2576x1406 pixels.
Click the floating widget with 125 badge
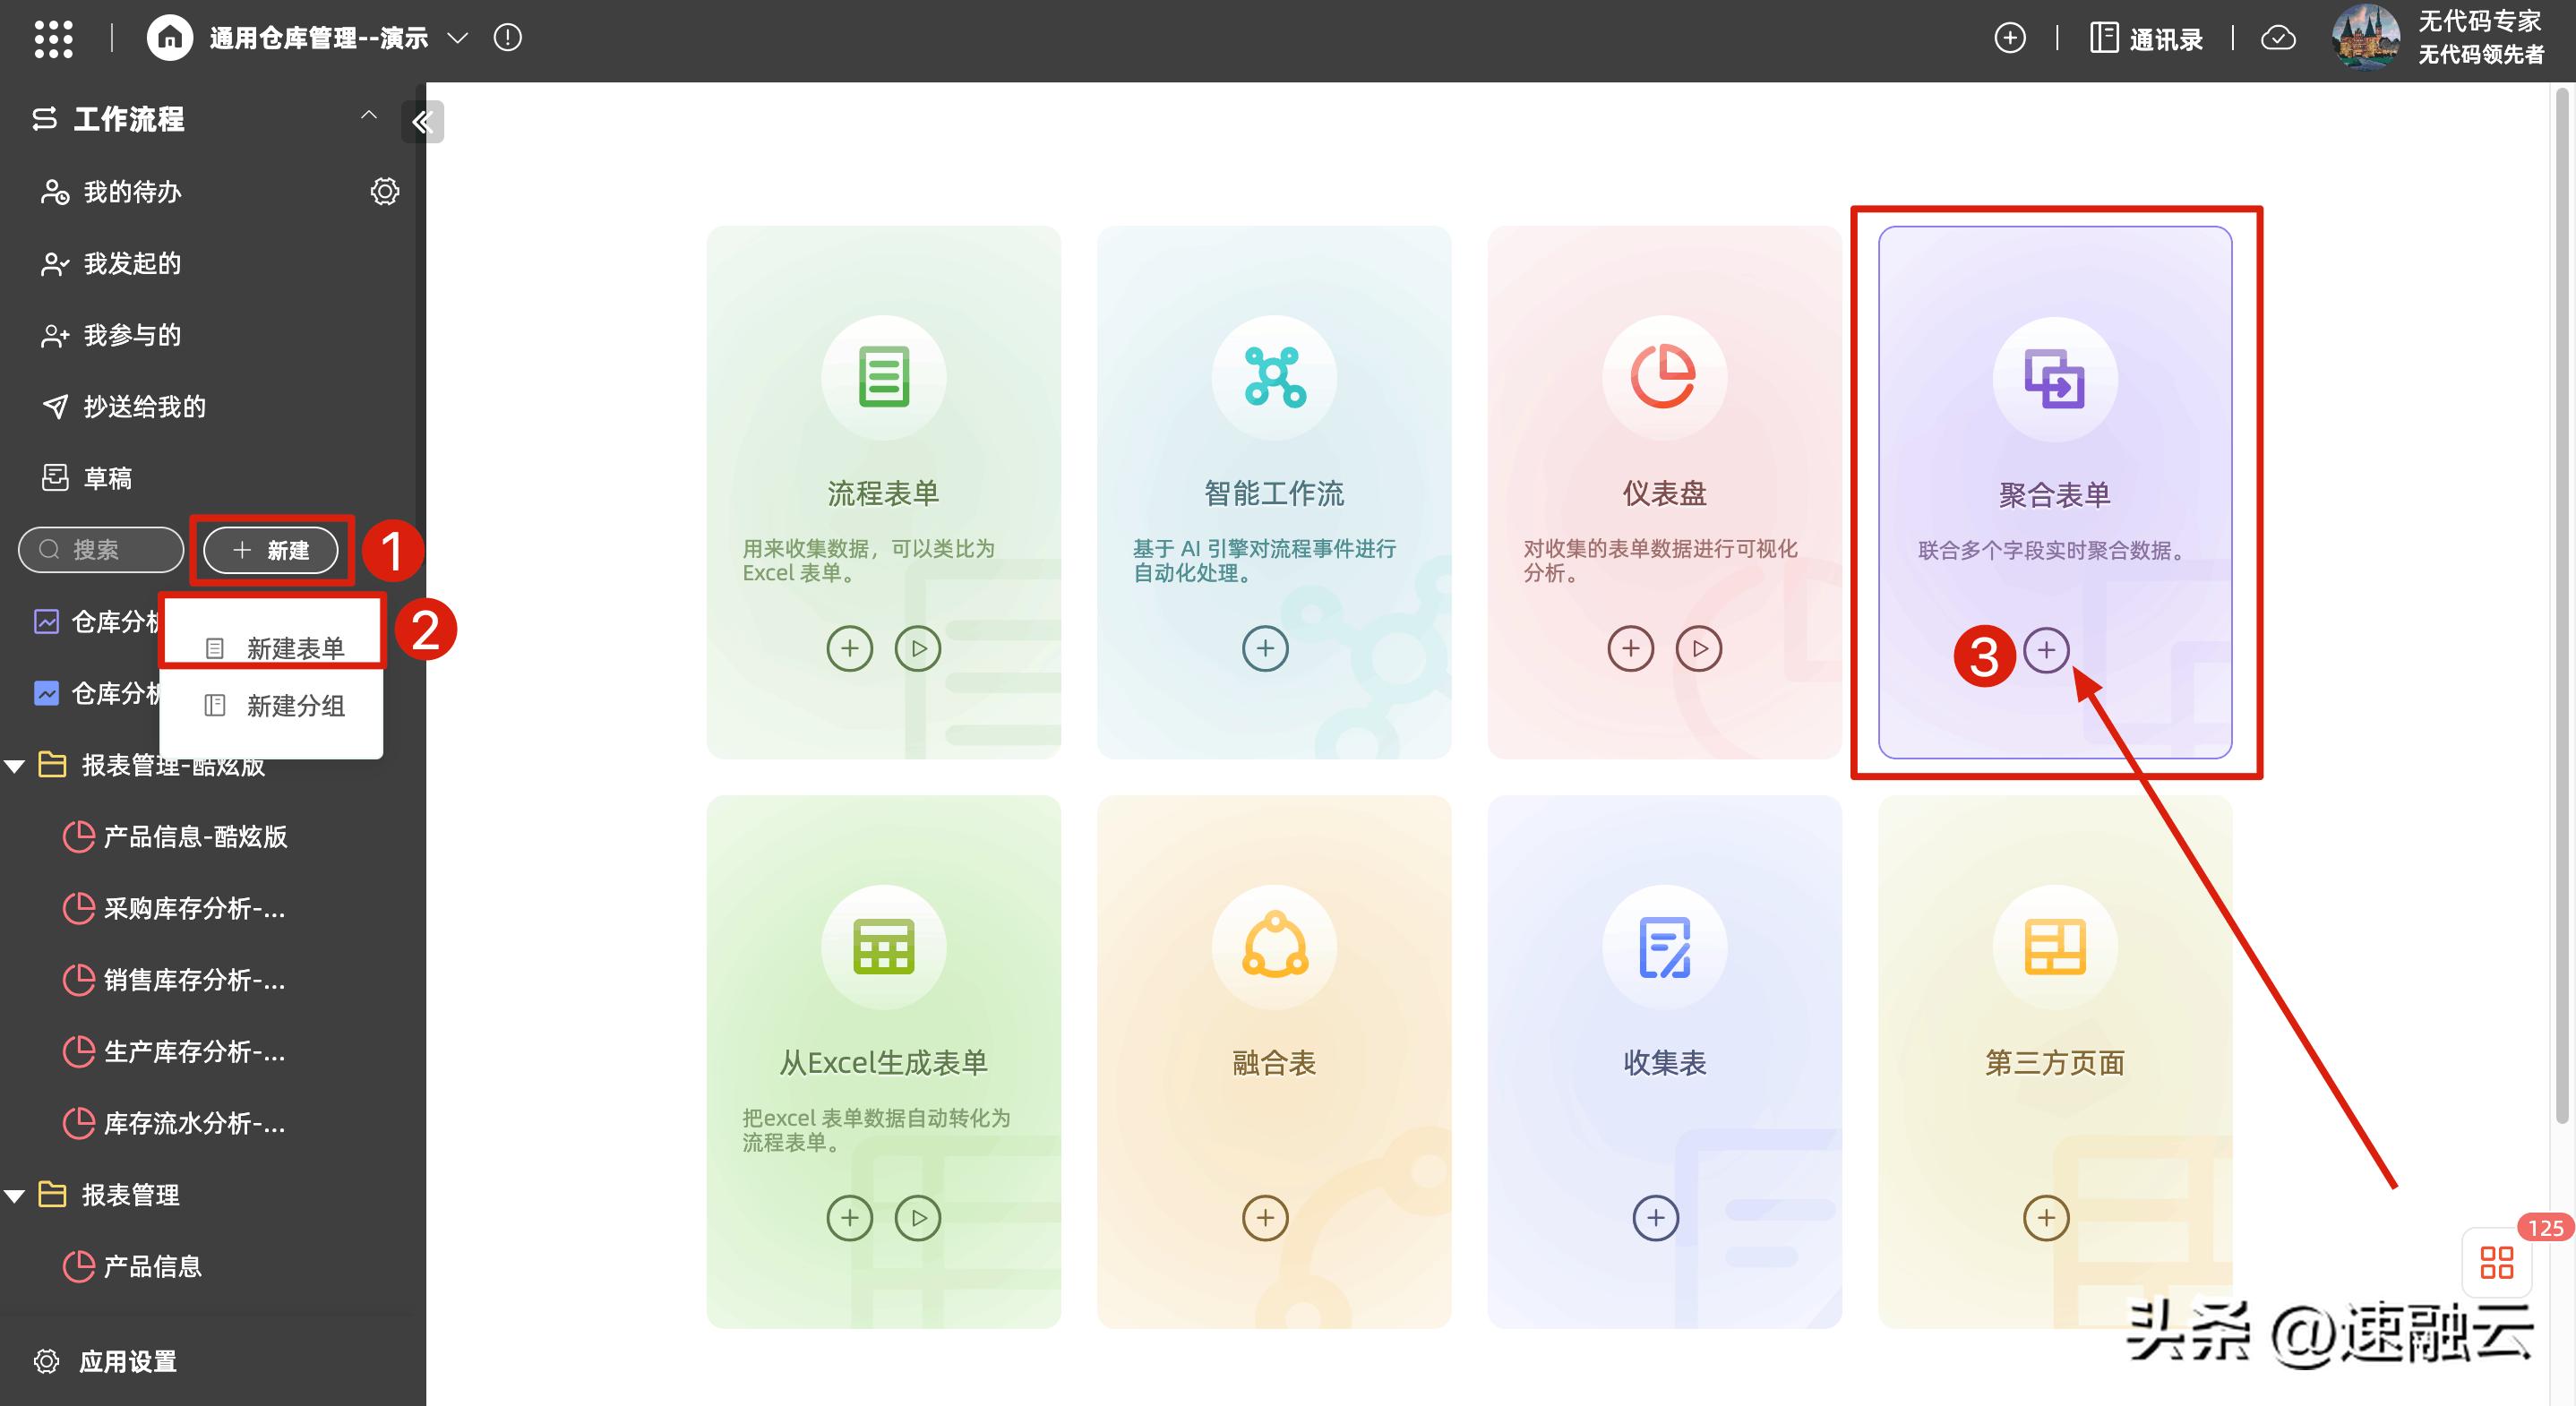pos(2497,1264)
